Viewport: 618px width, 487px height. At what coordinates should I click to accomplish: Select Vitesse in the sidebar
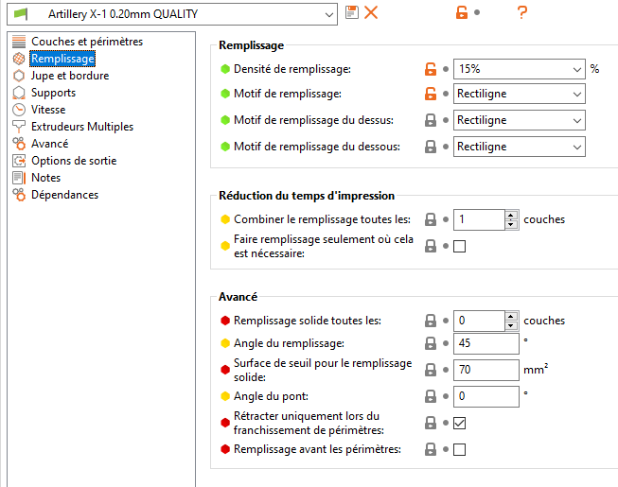pos(48,110)
